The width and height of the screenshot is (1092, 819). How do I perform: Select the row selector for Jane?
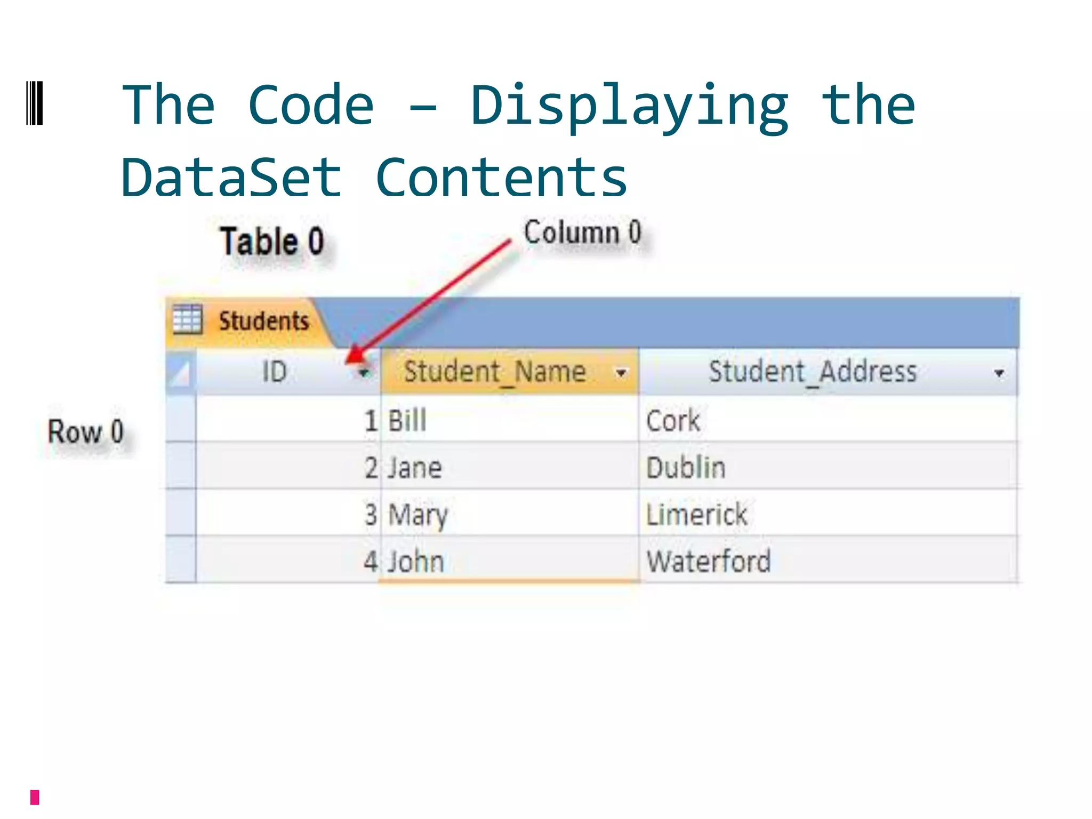pos(180,465)
